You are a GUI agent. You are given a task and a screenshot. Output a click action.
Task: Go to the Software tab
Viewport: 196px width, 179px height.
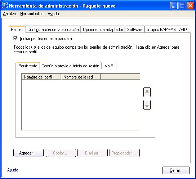tap(135, 30)
